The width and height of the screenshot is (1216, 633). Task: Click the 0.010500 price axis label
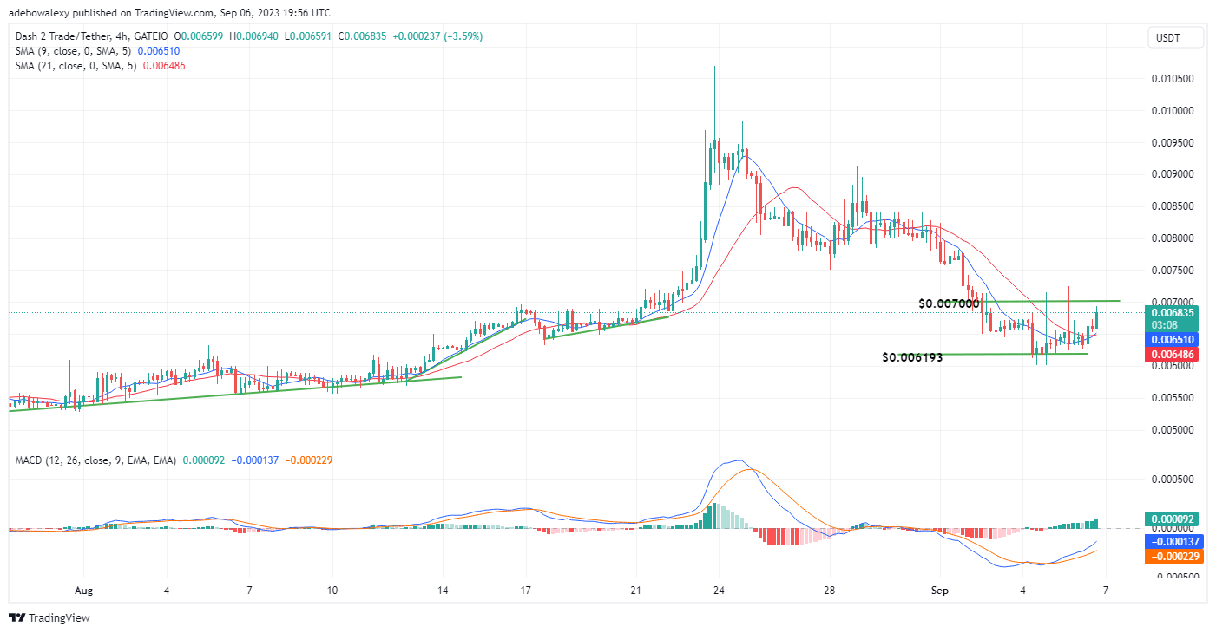1172,79
